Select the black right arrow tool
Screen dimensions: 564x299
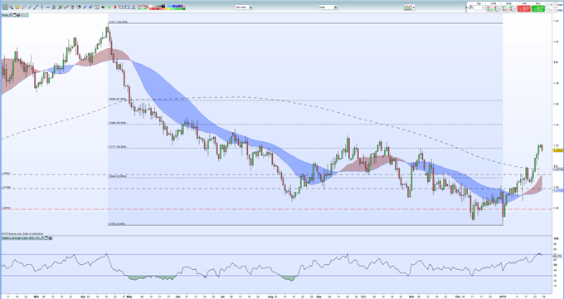click(103, 7)
